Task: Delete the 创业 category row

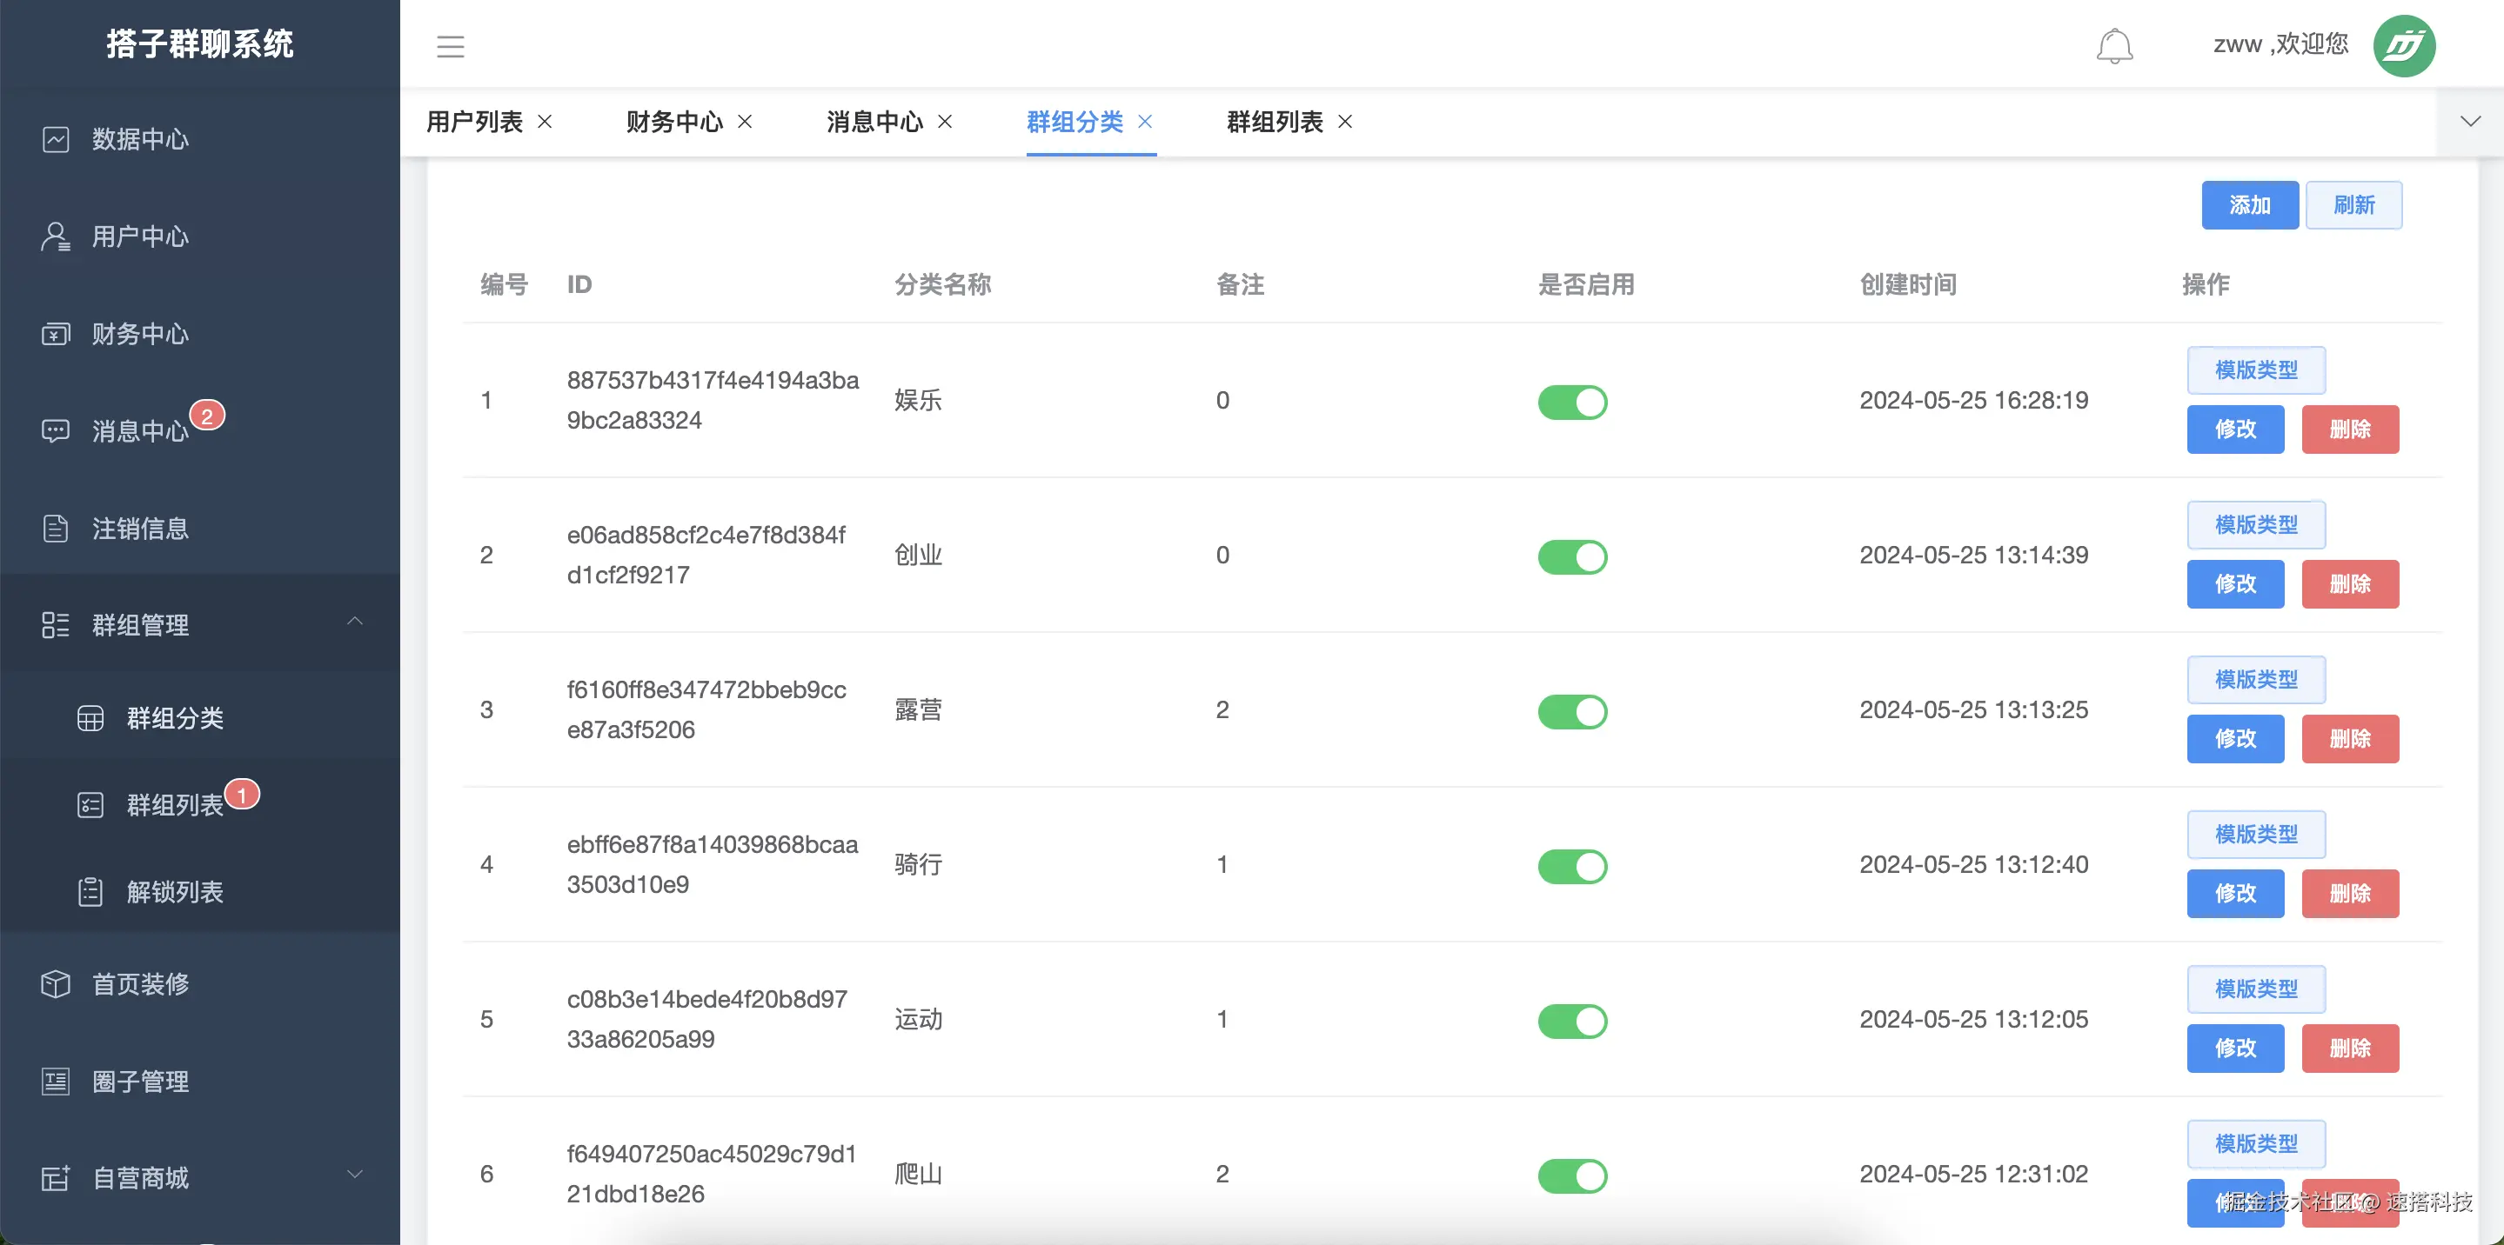Action: [2349, 583]
